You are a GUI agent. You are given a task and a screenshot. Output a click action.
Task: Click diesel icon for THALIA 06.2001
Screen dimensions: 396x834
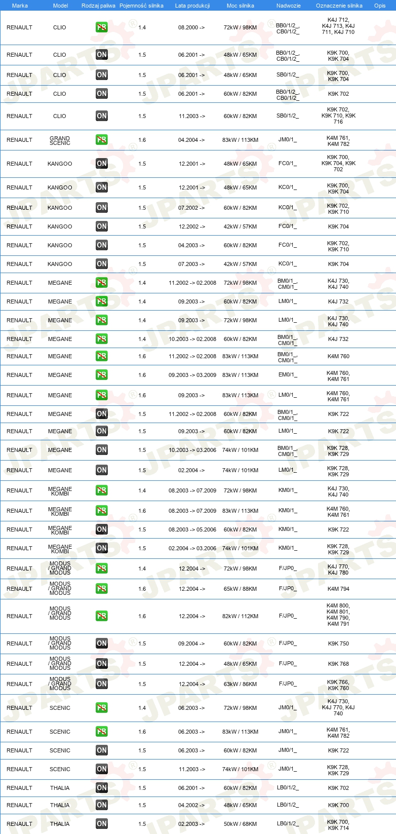(x=102, y=788)
